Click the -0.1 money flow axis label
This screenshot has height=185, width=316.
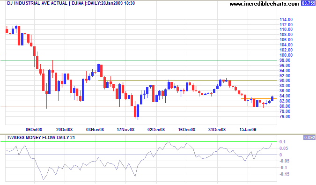283,168
